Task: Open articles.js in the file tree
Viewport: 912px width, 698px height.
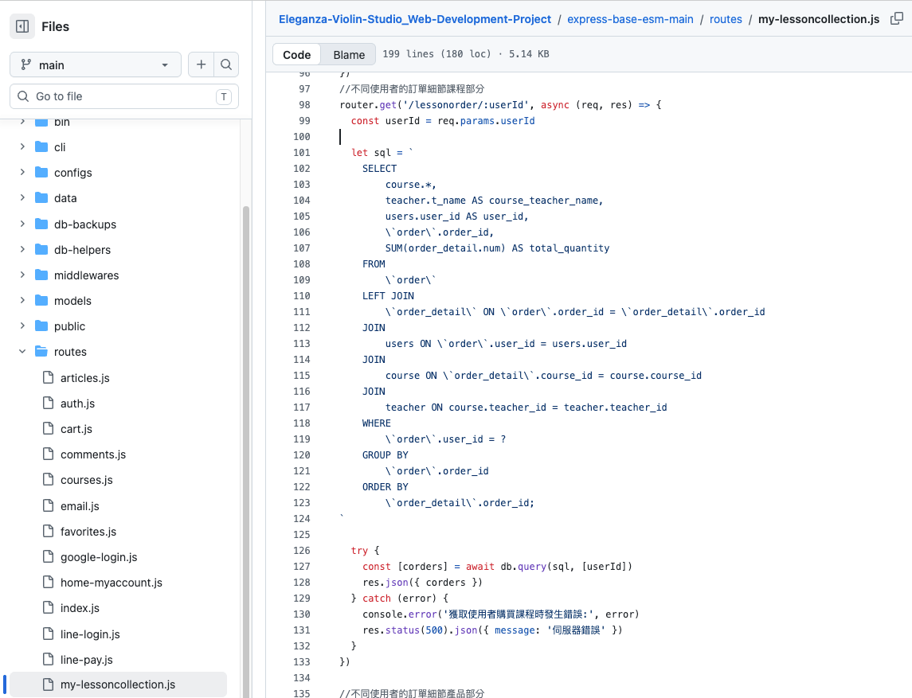Action: [x=85, y=378]
